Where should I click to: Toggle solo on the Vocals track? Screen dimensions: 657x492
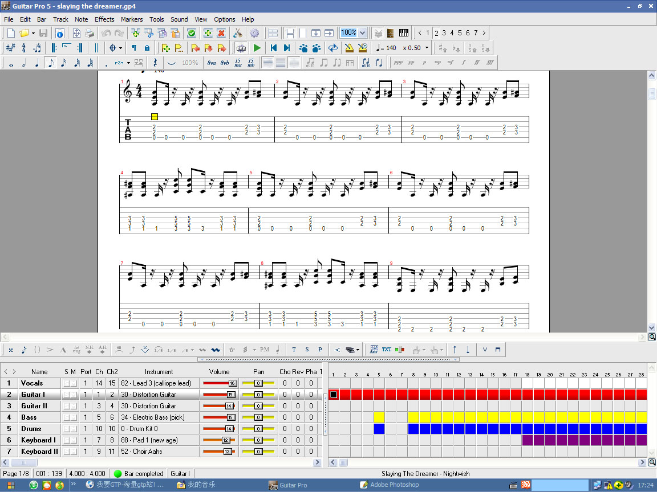coord(66,383)
